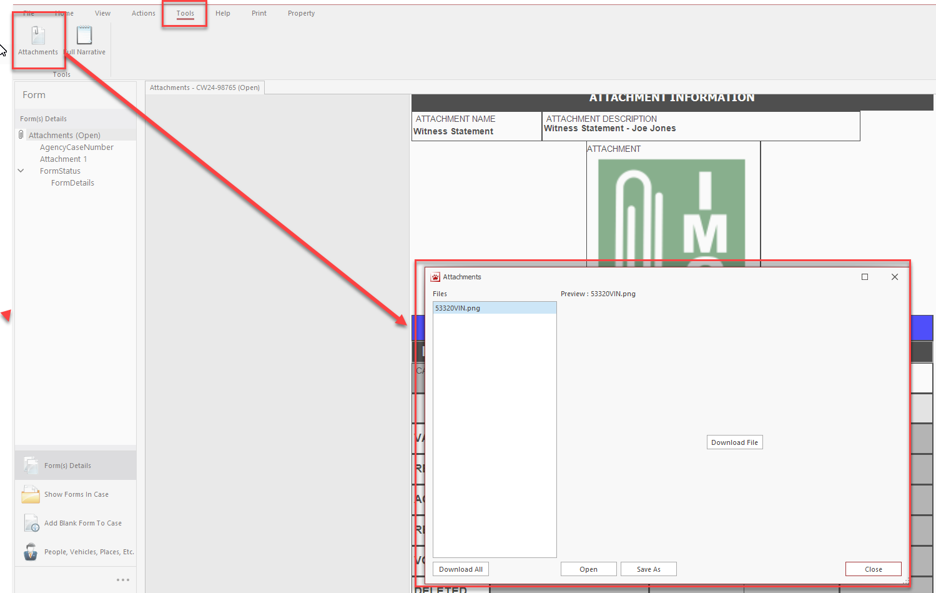Screen dimensions: 936x593
Task: Click the Download File button
Action: click(x=734, y=442)
